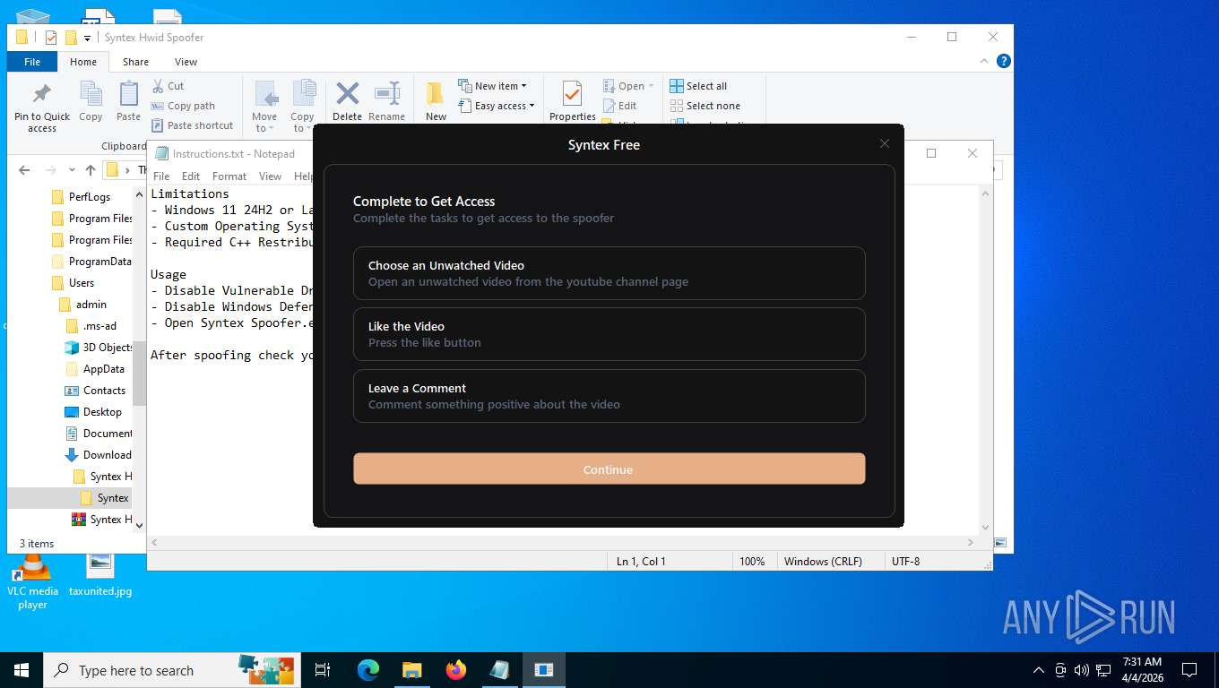Viewport: 1219px width, 688px height.
Task: Click the taskbar search box
Action: pos(171,670)
